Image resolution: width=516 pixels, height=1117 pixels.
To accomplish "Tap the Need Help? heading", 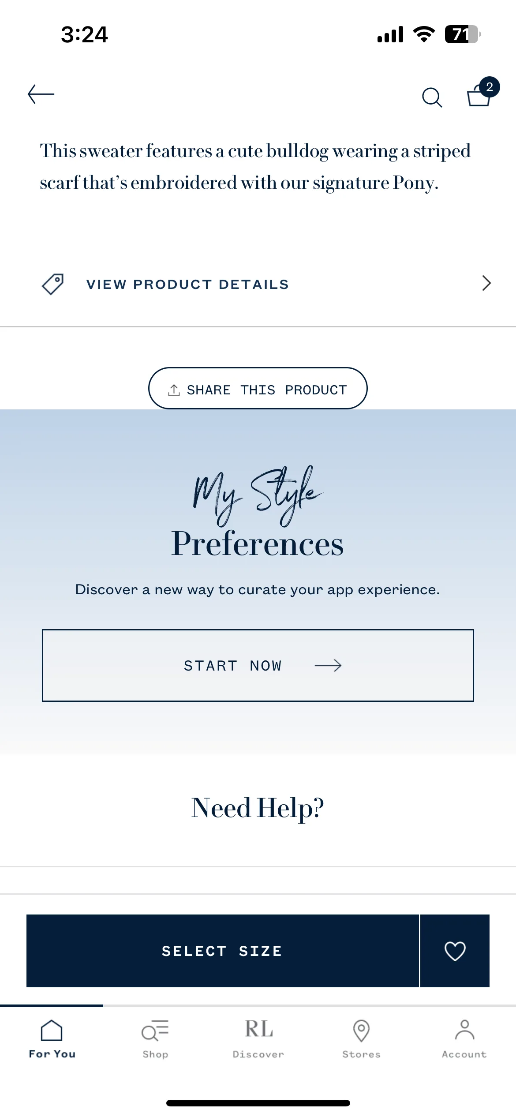I will click(258, 808).
